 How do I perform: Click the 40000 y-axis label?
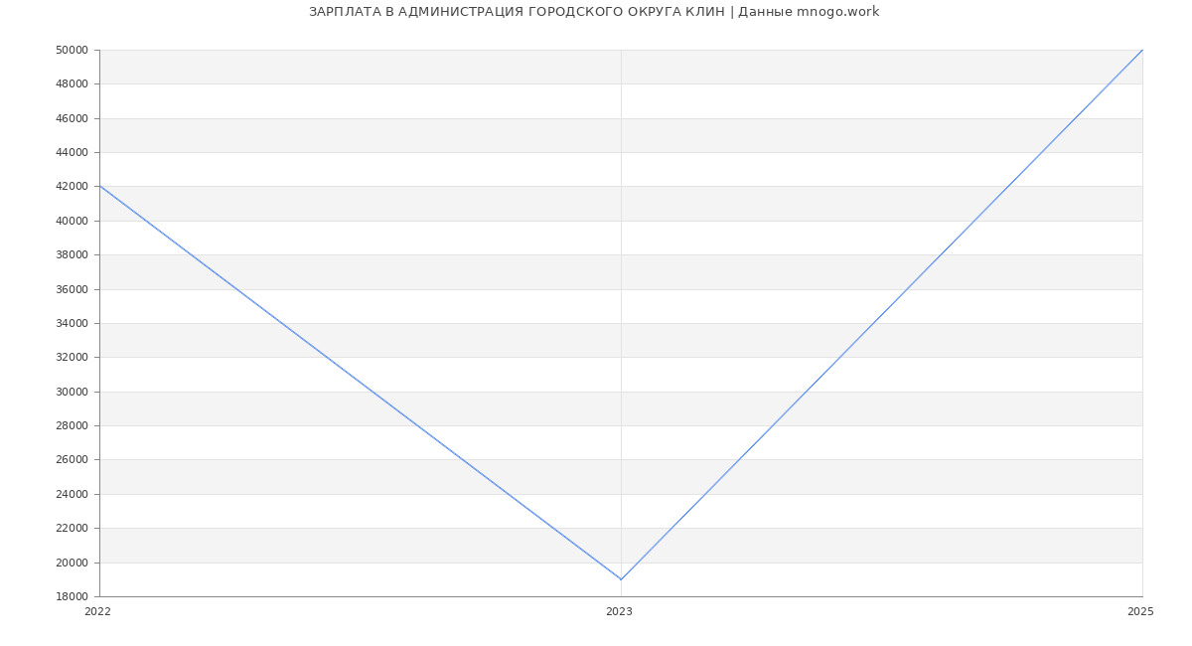pos(73,221)
